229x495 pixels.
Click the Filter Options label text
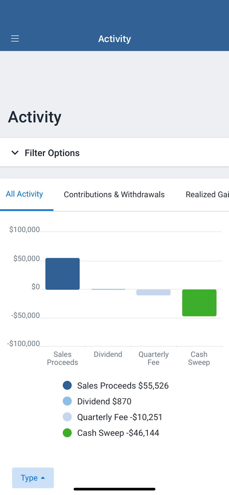52,153
